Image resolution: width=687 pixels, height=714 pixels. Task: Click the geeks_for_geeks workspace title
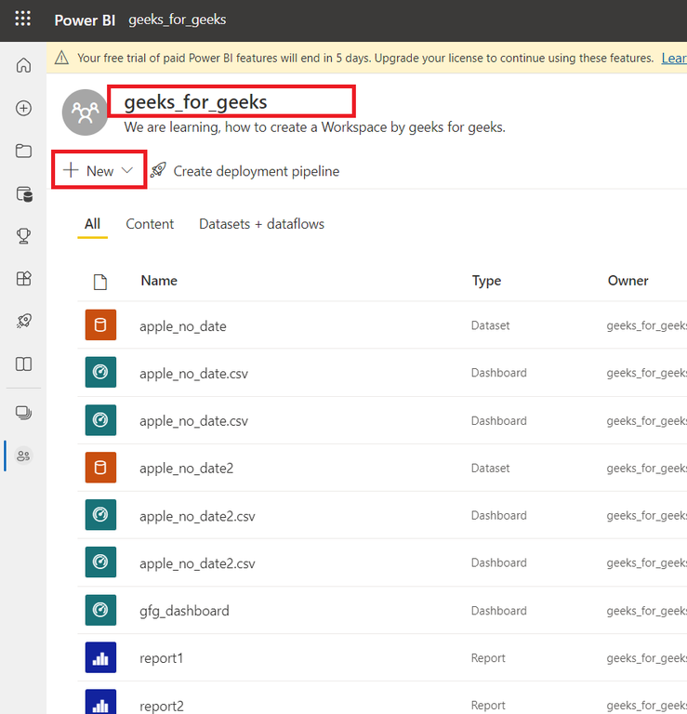point(195,102)
